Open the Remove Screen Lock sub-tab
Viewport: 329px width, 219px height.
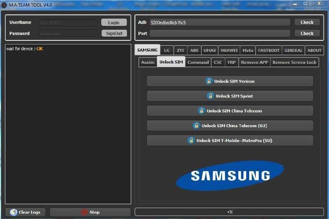tap(294, 62)
